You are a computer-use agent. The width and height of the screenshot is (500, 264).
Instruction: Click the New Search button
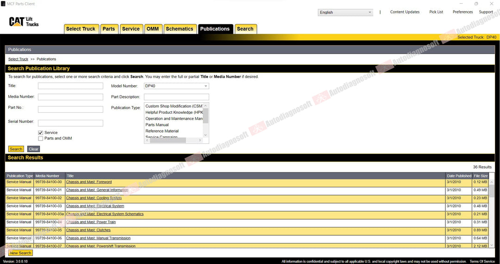[20, 253]
